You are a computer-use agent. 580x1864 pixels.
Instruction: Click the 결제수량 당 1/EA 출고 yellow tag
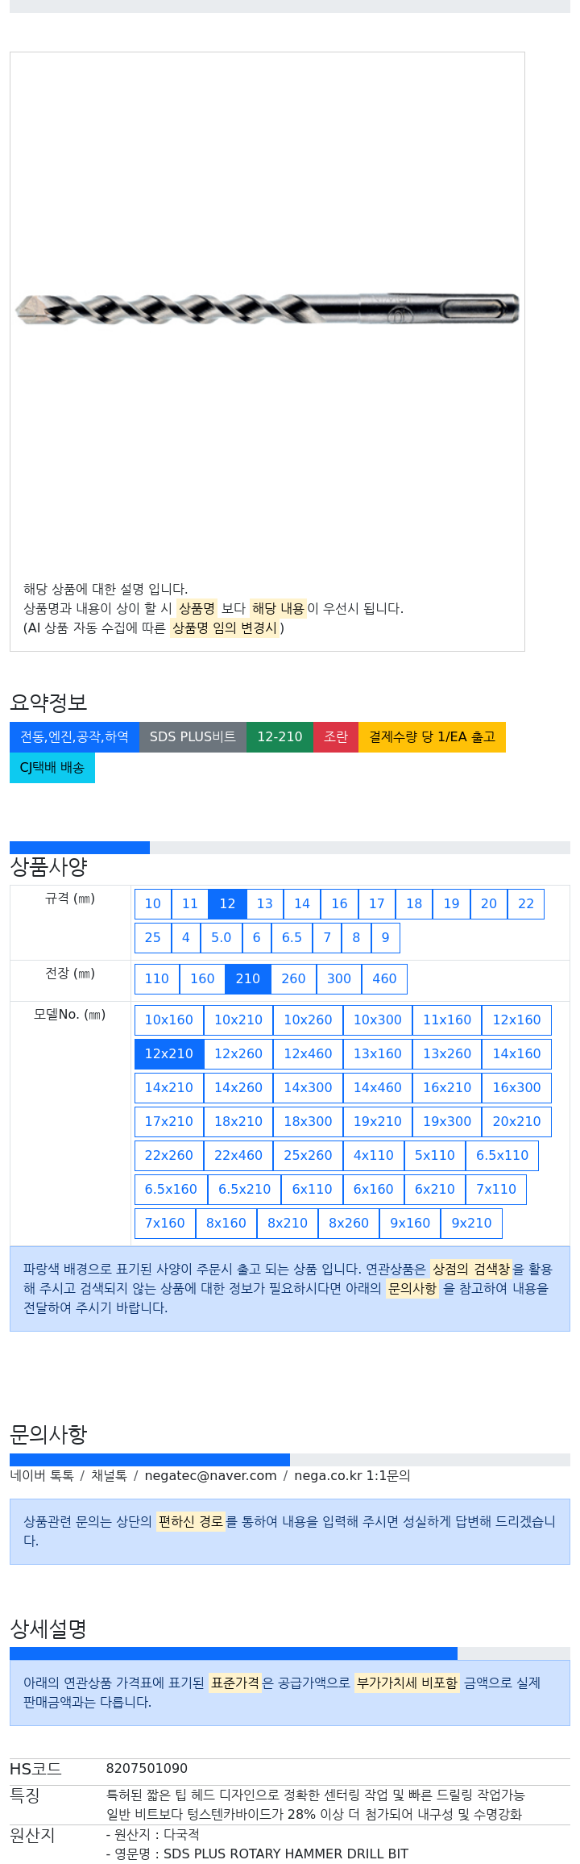[432, 737]
